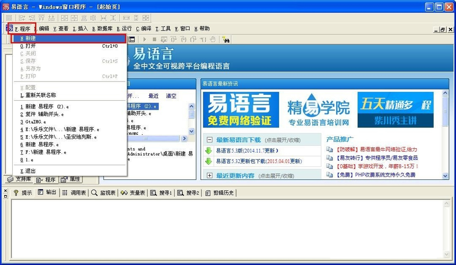The width and height of the screenshot is (456, 265).
Task: Click news panel scrollbar down arrow
Action: click(445, 176)
